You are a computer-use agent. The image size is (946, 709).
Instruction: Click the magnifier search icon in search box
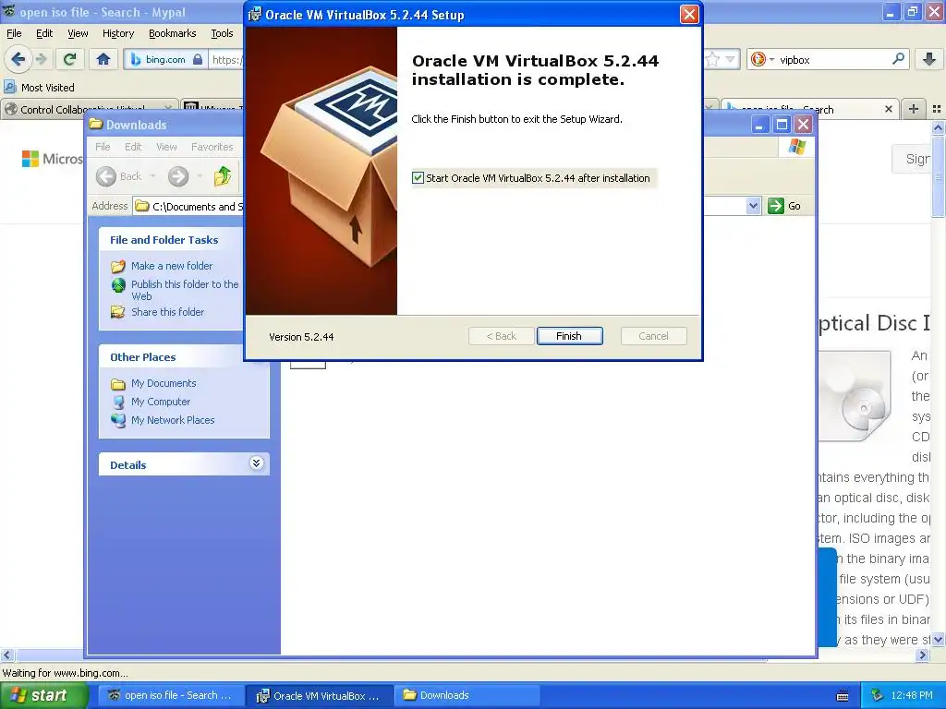click(898, 59)
